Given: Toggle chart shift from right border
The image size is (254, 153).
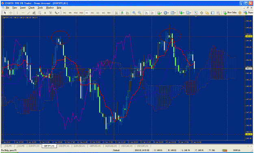Looking at the screenshot, I should (x=152, y=13).
